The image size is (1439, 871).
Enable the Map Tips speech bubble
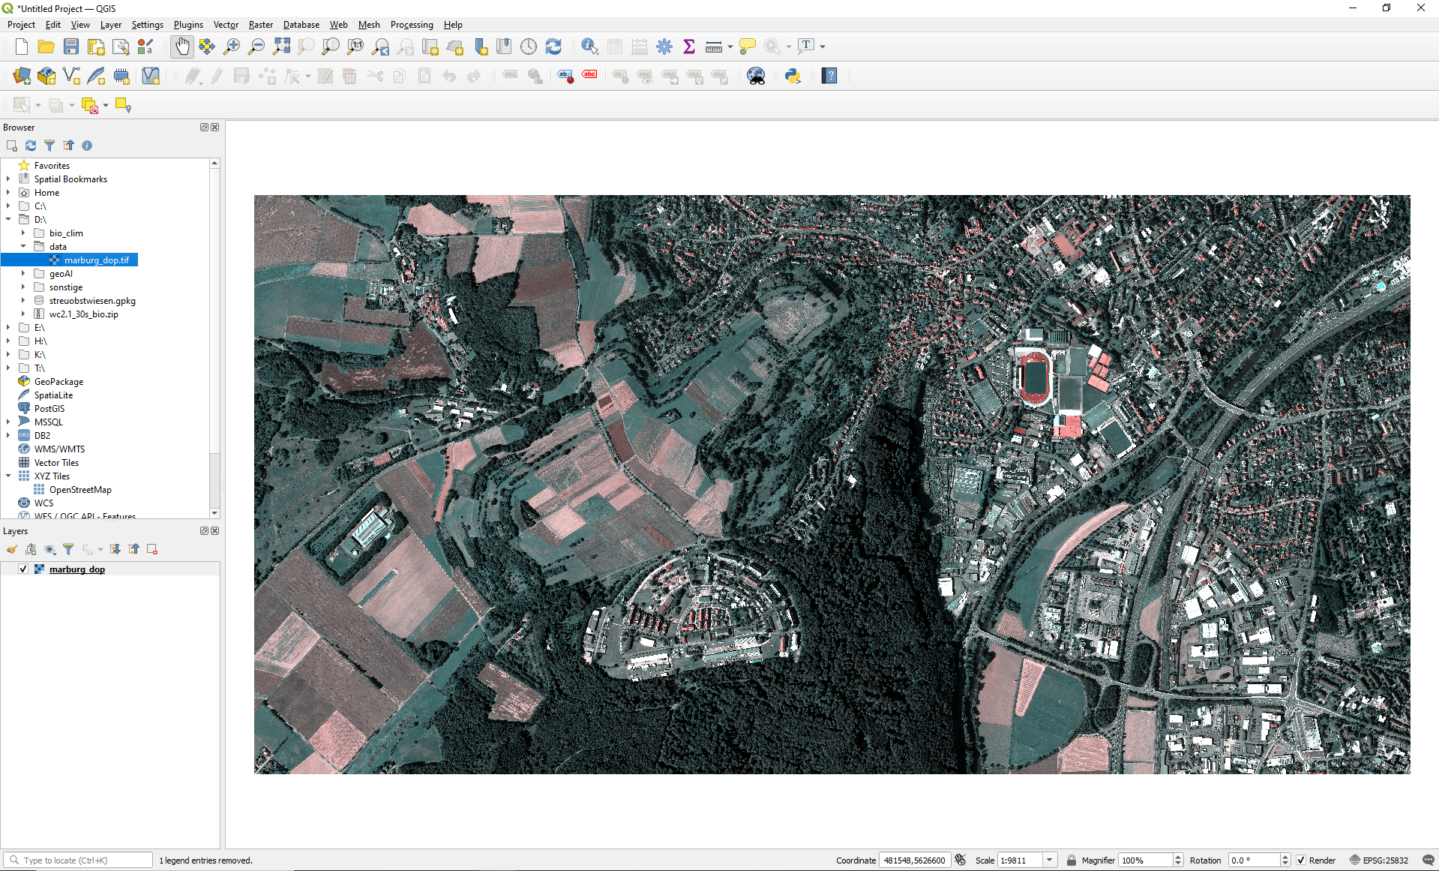(748, 47)
